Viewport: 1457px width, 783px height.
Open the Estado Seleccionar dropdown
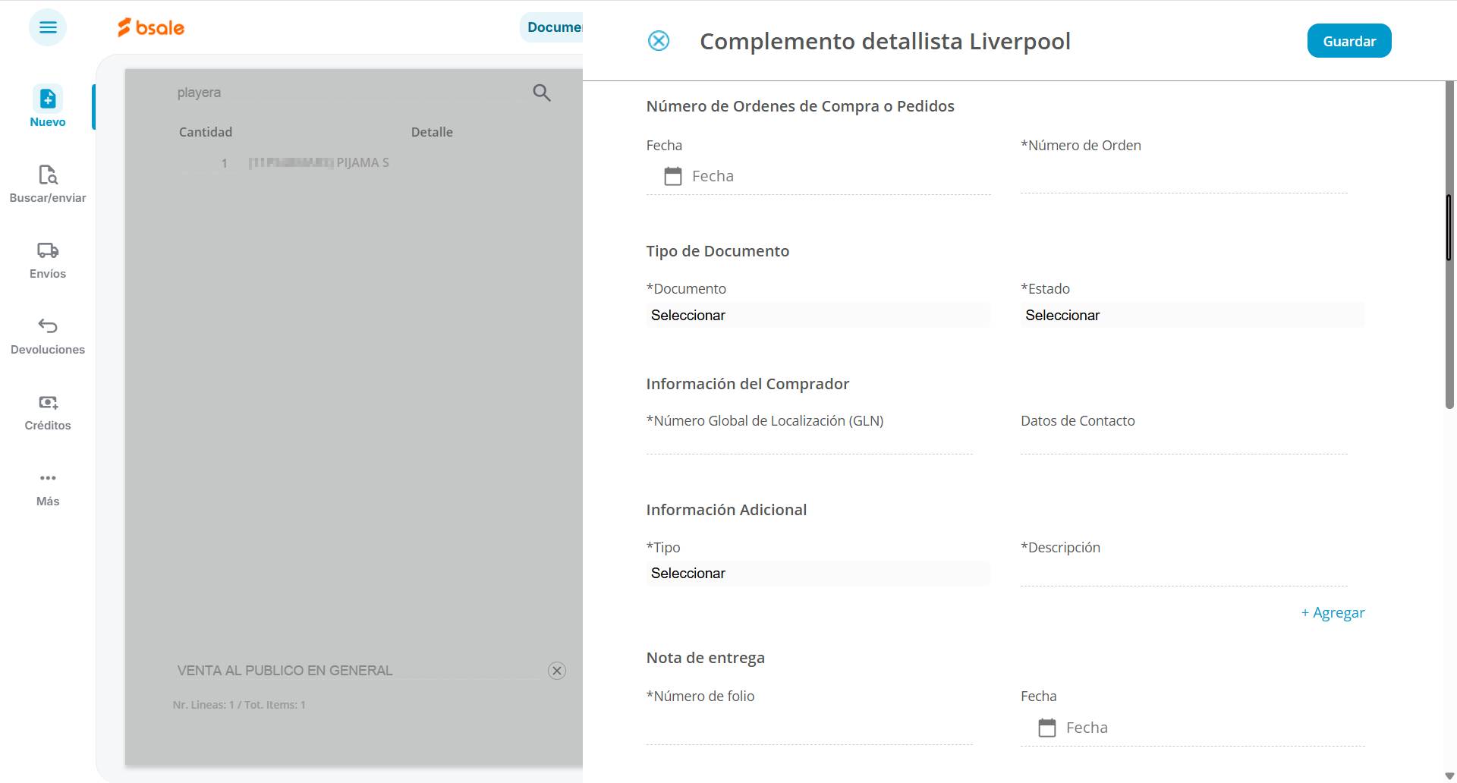1192,315
